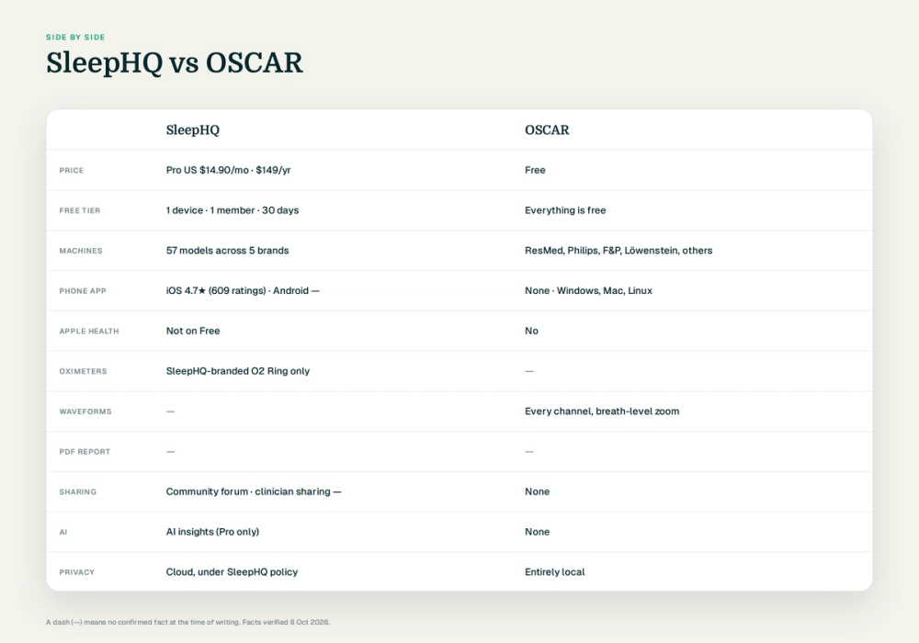Viewport: 919px width, 643px height.
Task: Click the dash in SleepHQ's Waveforms cell
Action: [171, 412]
